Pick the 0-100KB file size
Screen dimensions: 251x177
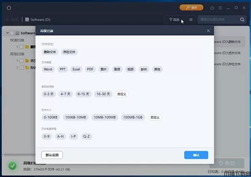pos(51,117)
